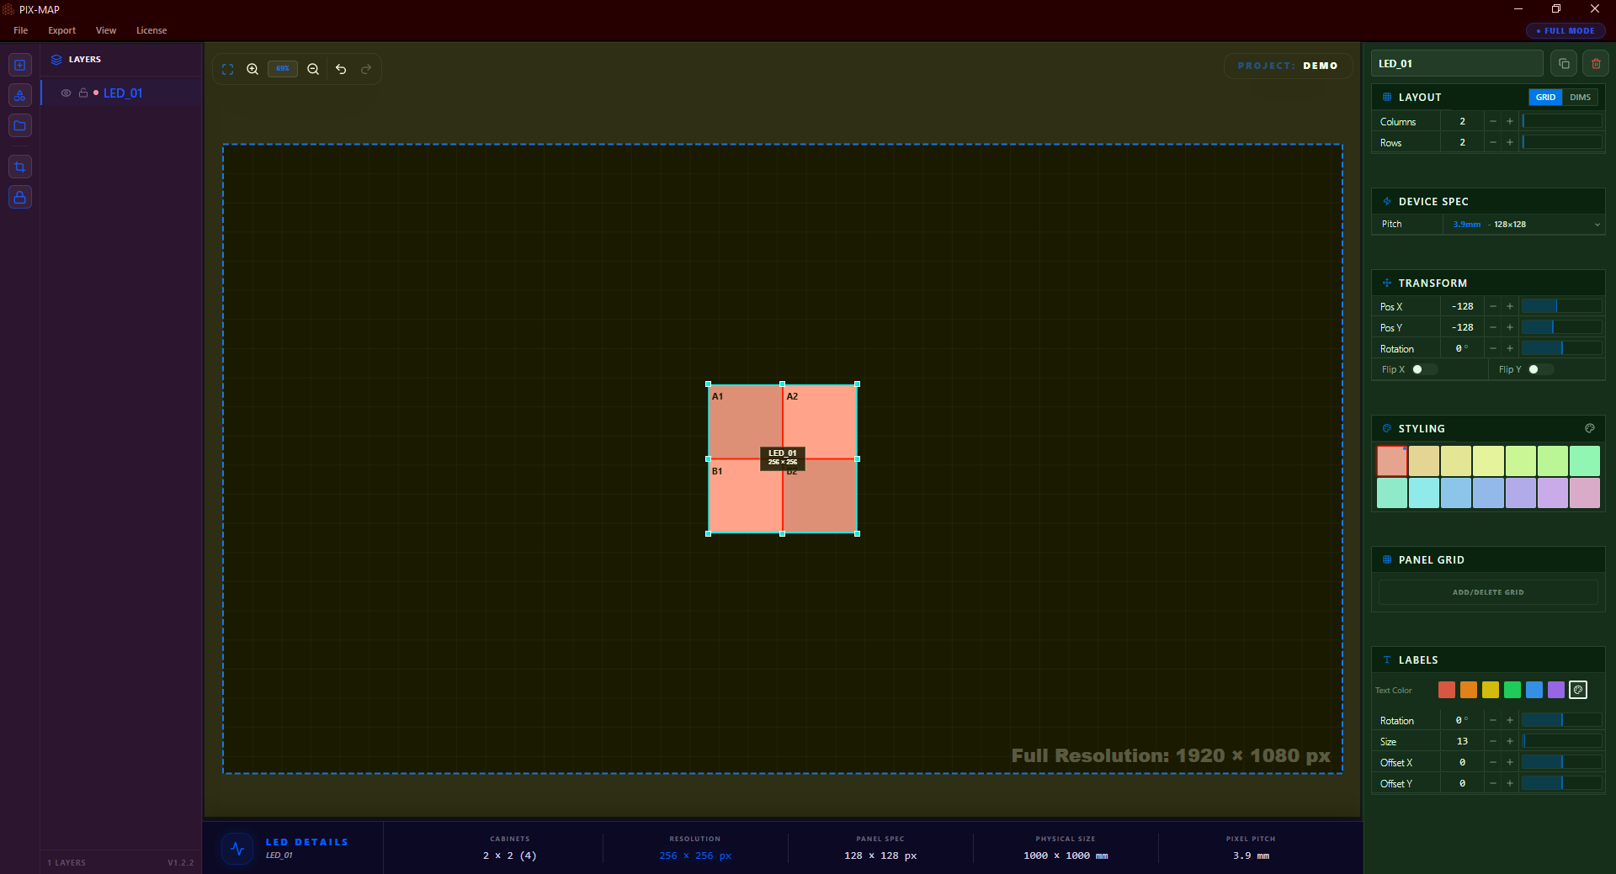
Task: Switch Layout to DIMS tab
Action: click(x=1579, y=97)
